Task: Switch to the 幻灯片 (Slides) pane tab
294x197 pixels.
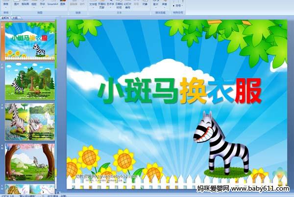Action: pyautogui.click(x=6, y=17)
